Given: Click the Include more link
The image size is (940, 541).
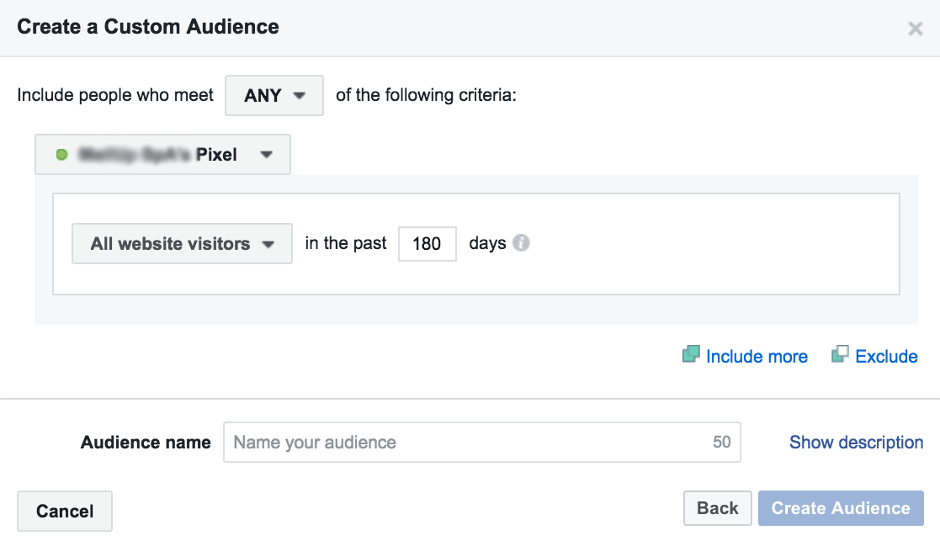Looking at the screenshot, I should [757, 357].
